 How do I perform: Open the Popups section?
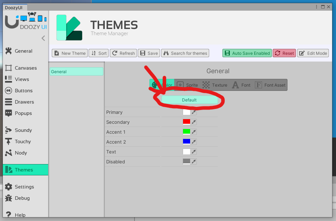(25, 113)
